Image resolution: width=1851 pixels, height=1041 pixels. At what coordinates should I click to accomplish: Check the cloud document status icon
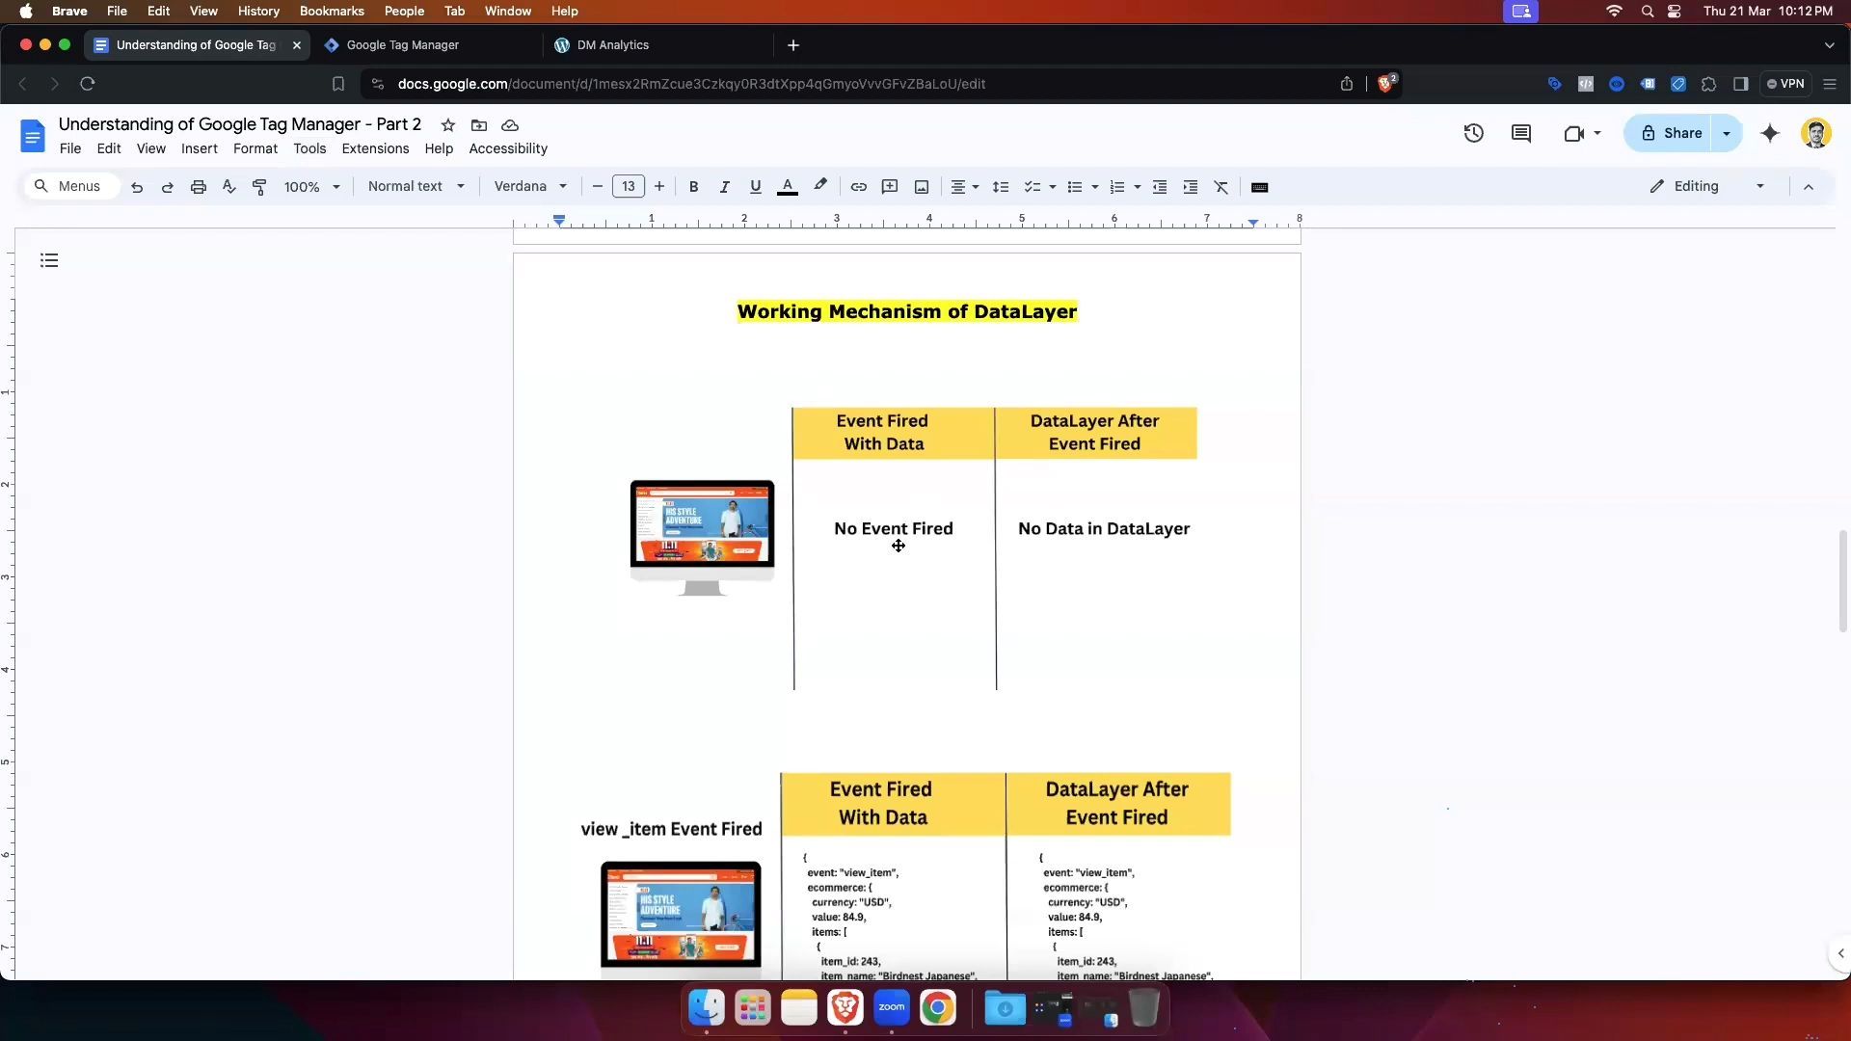[x=510, y=125]
